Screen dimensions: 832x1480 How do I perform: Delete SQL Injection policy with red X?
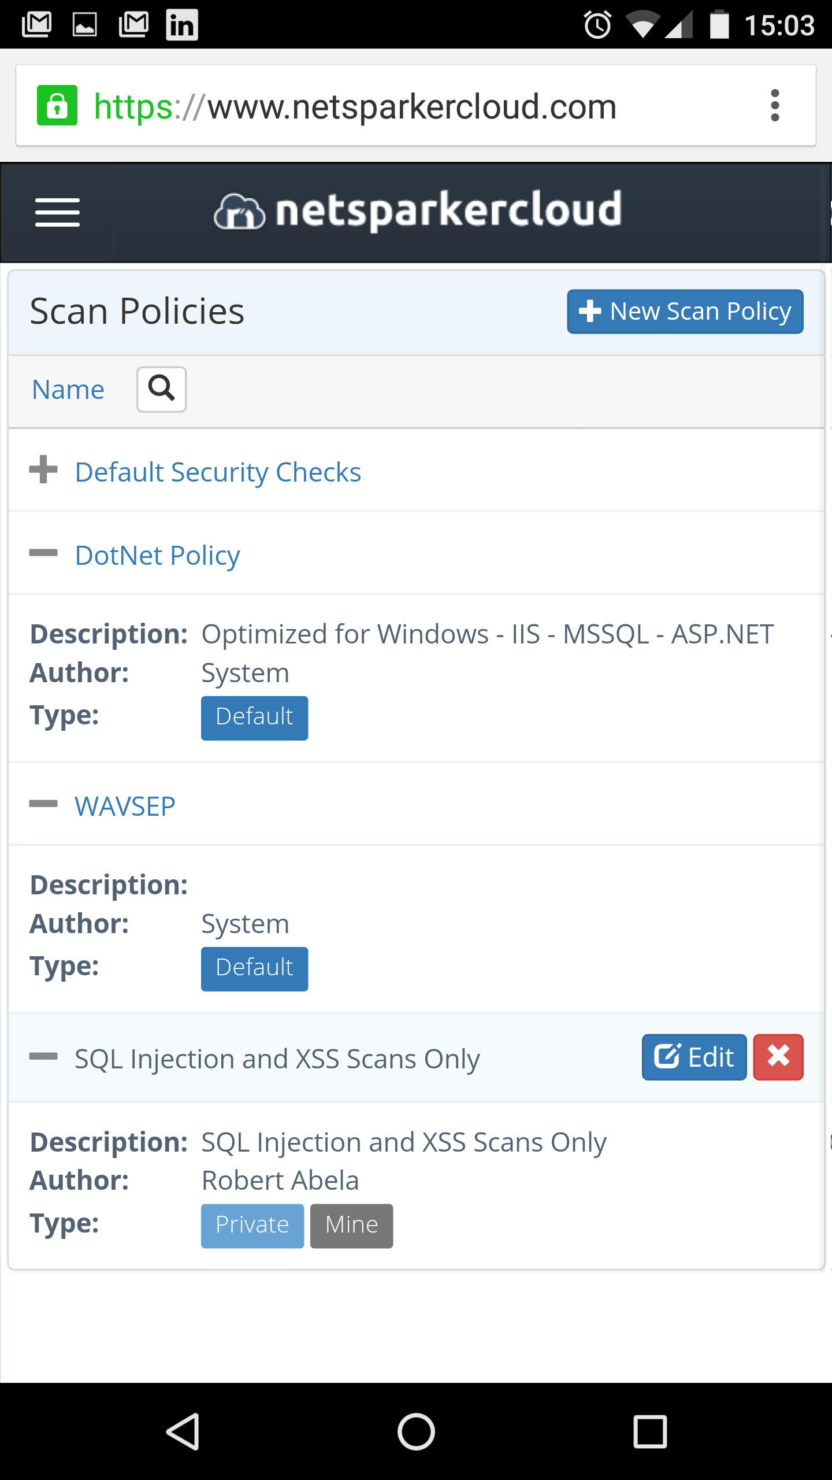(x=778, y=1057)
